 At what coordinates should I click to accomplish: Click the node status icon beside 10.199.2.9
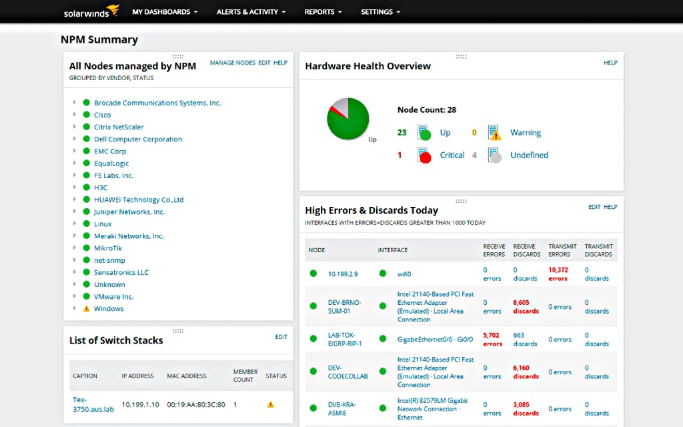tap(313, 272)
